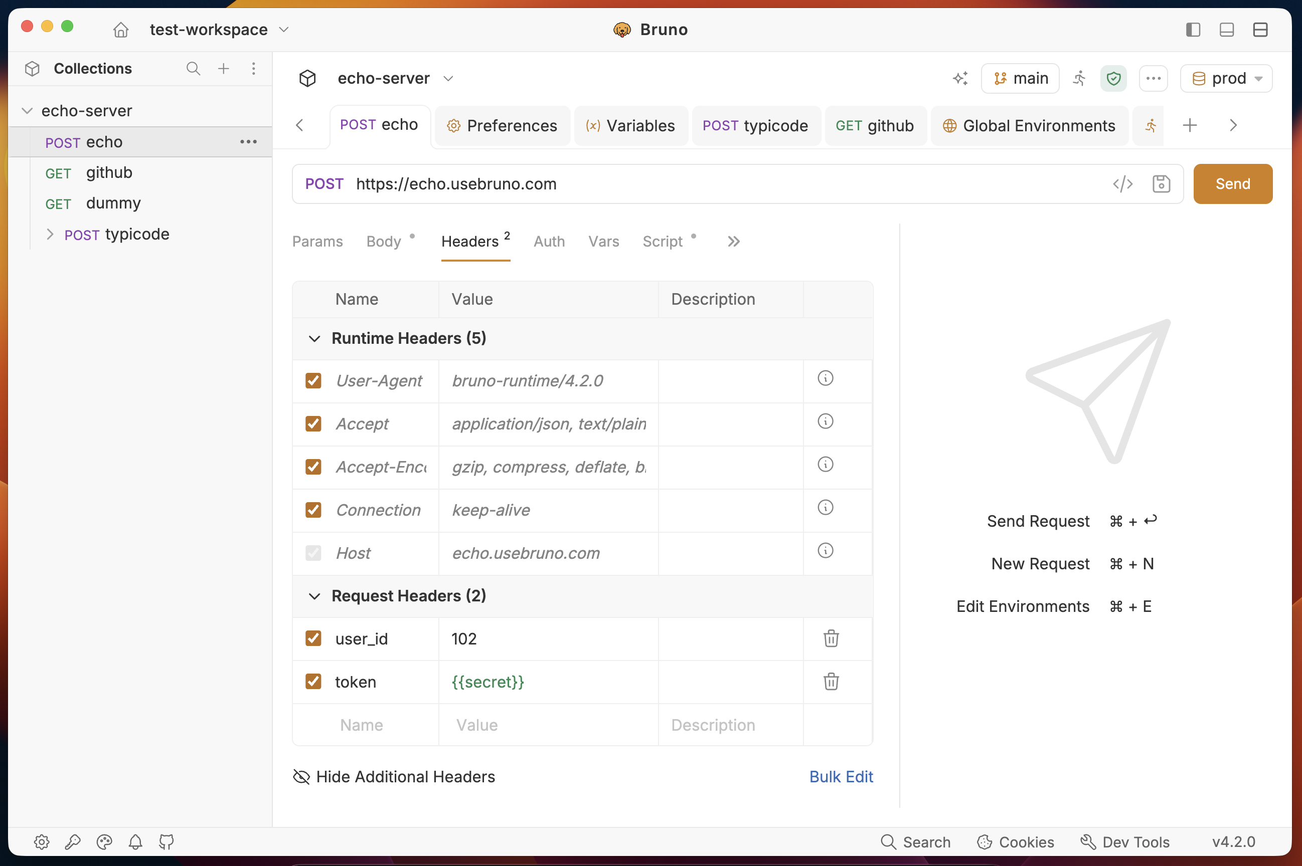The width and height of the screenshot is (1302, 866).
Task: Search collections with the magnifier icon
Action: click(x=193, y=69)
